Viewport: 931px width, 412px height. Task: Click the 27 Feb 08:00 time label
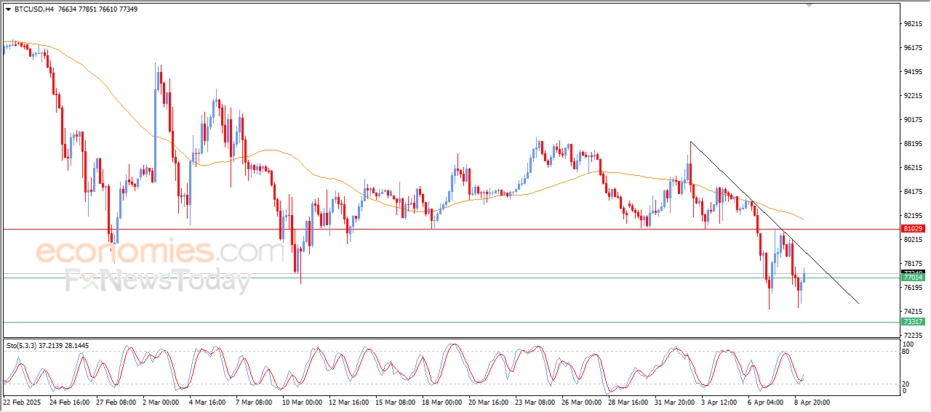click(x=116, y=402)
